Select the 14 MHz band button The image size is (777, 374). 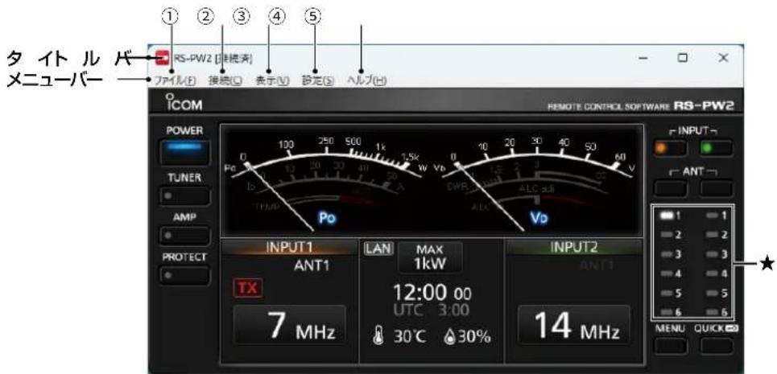(574, 325)
